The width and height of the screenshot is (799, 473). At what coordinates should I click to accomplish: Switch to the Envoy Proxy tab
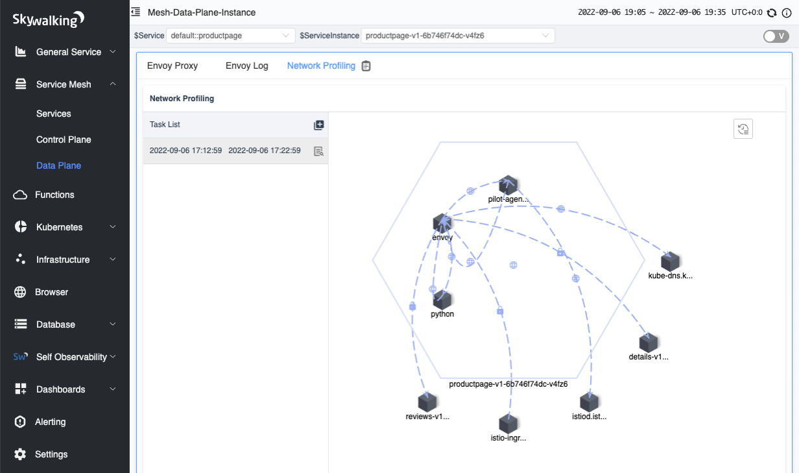(173, 66)
